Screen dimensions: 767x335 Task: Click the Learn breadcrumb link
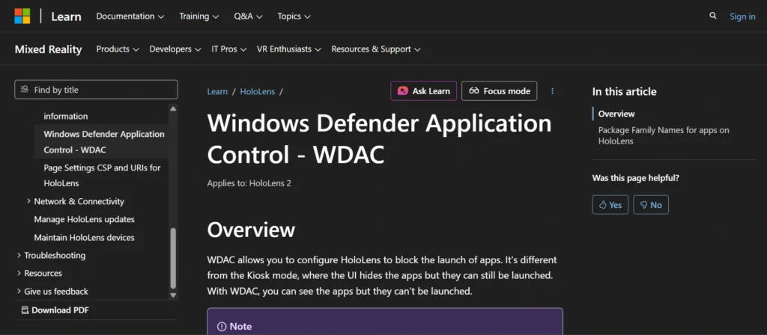coord(217,91)
